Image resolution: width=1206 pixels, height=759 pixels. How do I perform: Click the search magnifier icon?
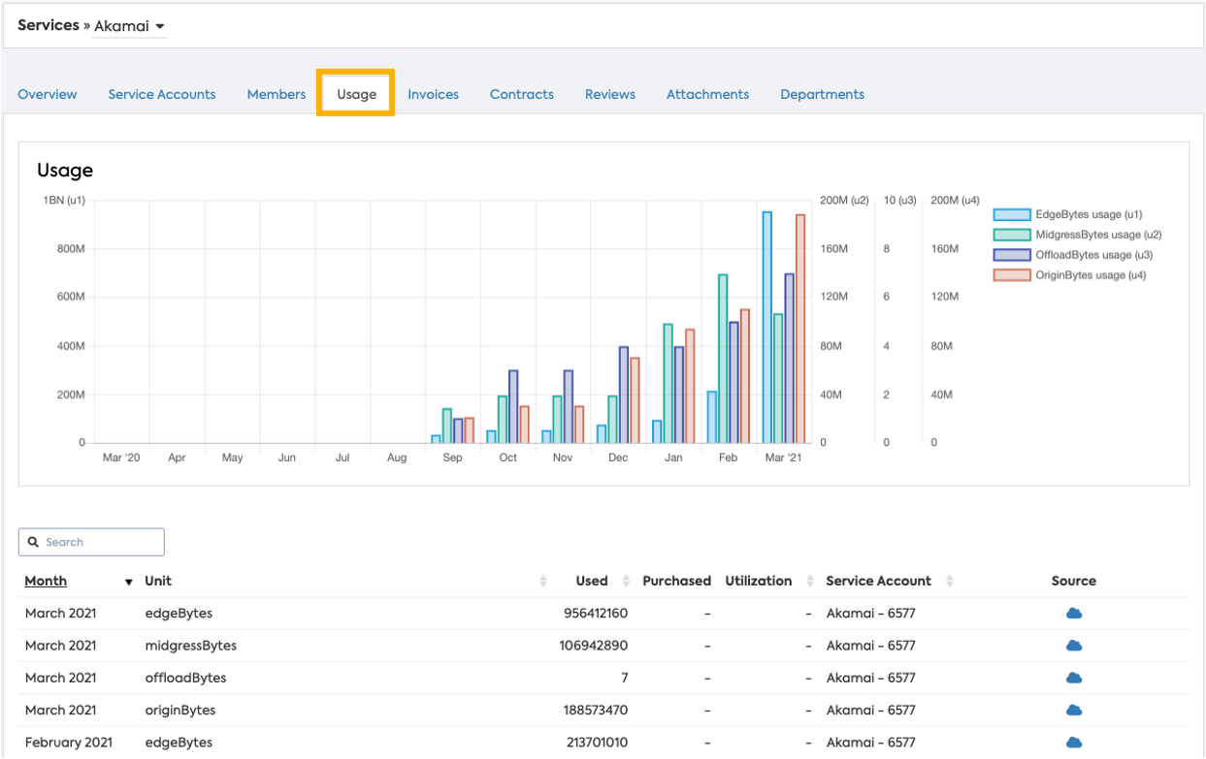point(33,542)
